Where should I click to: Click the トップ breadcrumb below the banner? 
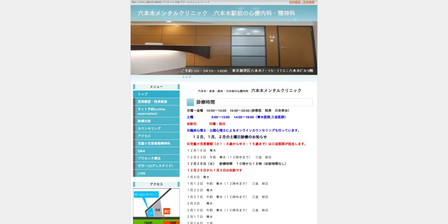[x=186, y=77]
